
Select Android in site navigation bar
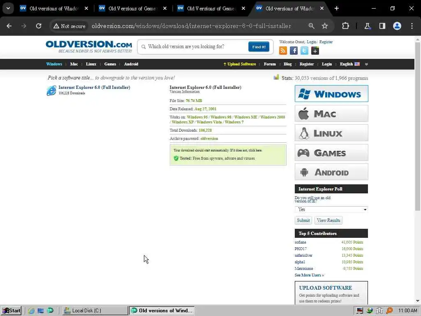pyautogui.click(x=131, y=64)
